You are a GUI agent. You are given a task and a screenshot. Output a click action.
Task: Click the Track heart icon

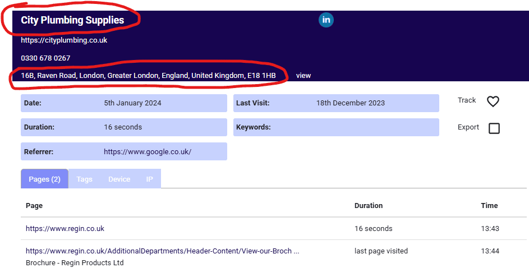click(493, 101)
